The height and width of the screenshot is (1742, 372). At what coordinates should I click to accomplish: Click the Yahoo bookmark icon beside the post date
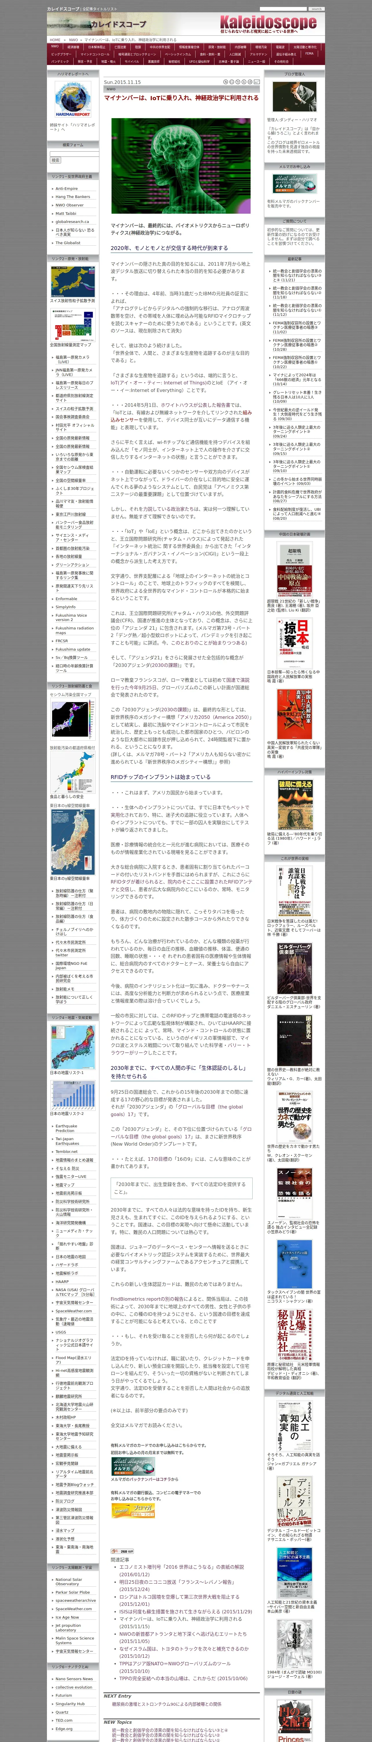238,82
